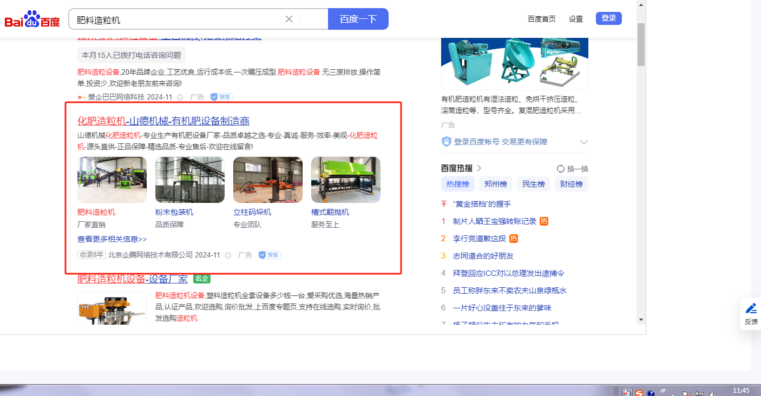
Task: Click into the search input field
Action: tap(179, 19)
